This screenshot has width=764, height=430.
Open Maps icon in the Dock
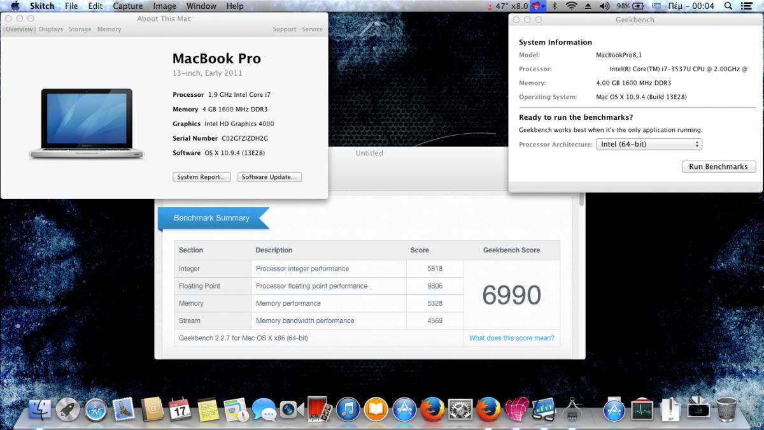[236, 409]
